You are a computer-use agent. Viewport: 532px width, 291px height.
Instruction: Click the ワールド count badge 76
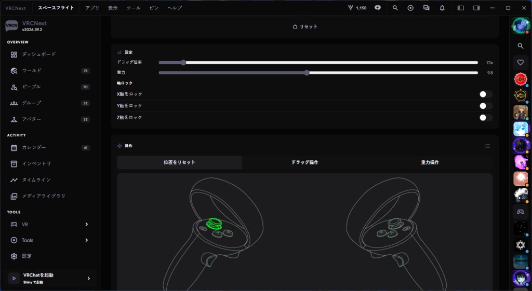coord(86,71)
